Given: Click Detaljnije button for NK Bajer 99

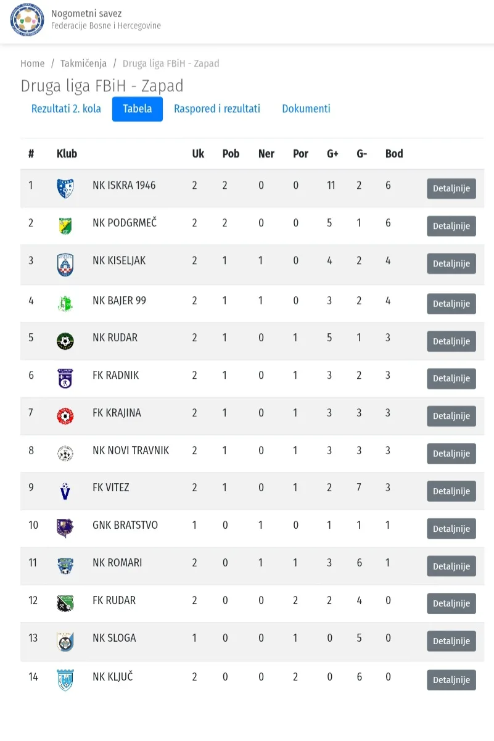Looking at the screenshot, I should coord(451,304).
